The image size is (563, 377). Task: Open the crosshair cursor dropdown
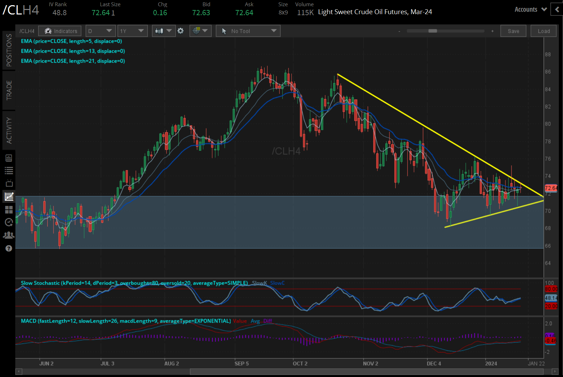[x=200, y=31]
